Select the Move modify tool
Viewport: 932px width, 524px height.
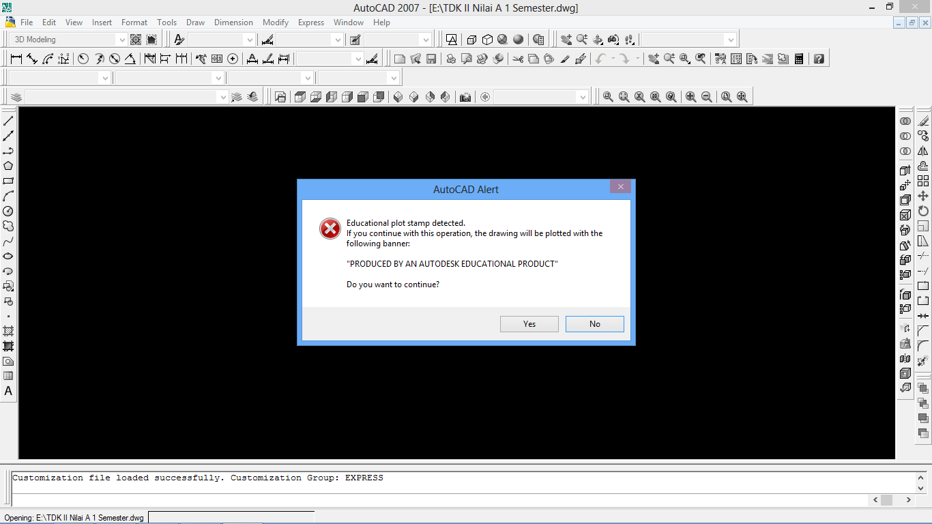[x=923, y=196]
